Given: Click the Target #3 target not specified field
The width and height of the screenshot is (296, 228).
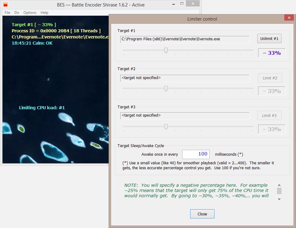Looking at the screenshot, I should click(185, 116).
